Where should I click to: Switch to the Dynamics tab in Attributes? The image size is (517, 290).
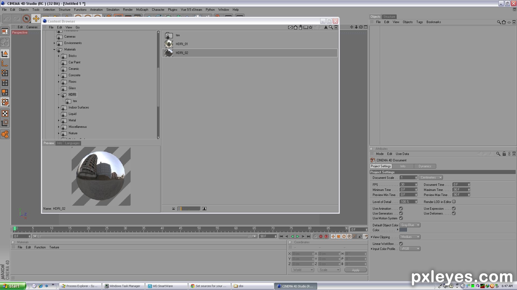click(425, 166)
